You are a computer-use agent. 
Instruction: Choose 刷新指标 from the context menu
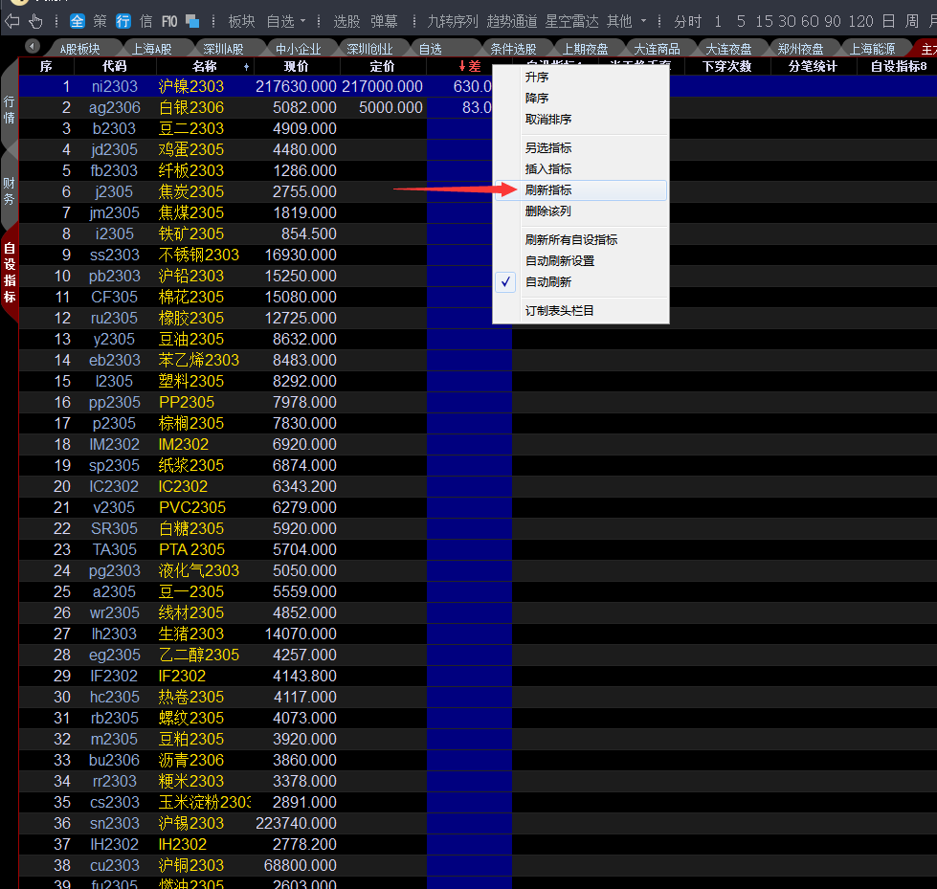click(x=548, y=190)
